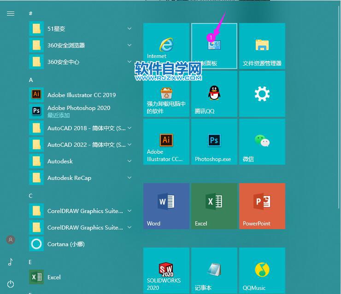Expand the Autodesk ReCap folder
This screenshot has width=341, height=294.
pos(129,178)
